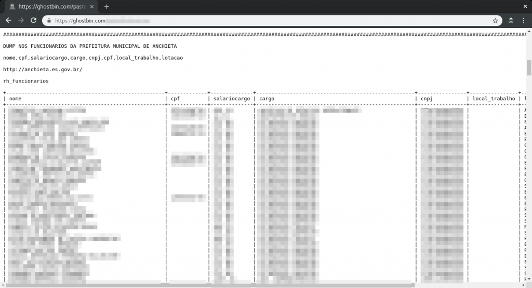Click the comma-separated column list line

coord(93,58)
